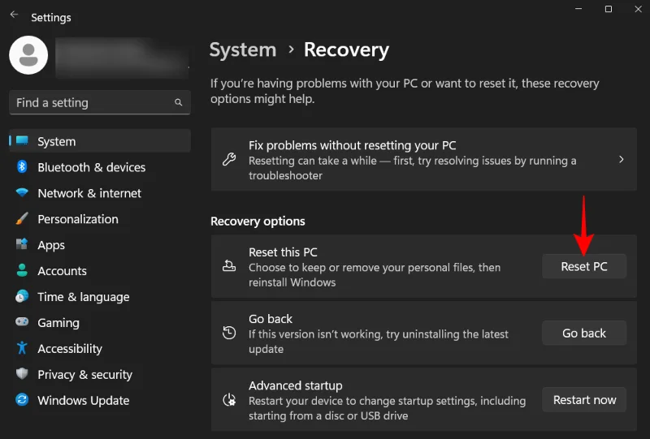Click the Accessibility figure icon

(x=22, y=348)
